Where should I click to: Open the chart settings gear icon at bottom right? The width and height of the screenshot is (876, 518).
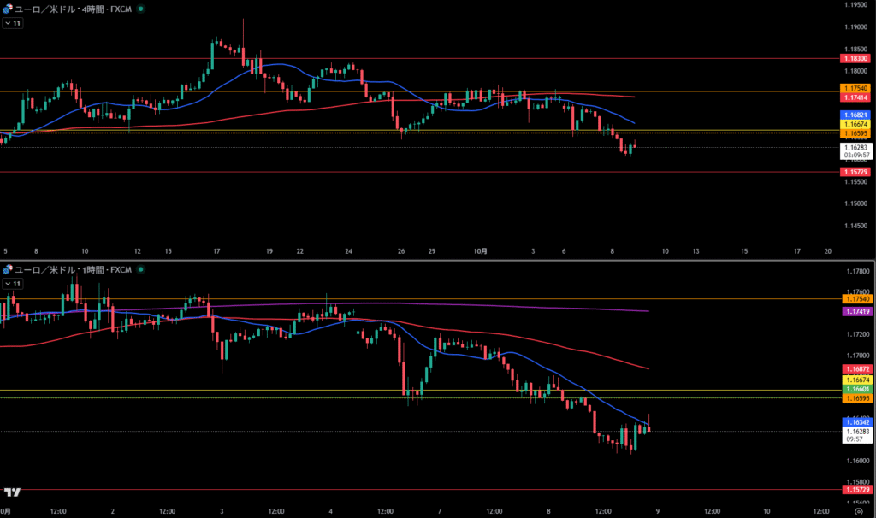[x=857, y=511]
